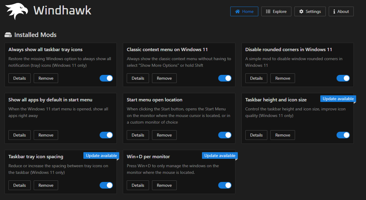
Task: Toggle the Win+D per monitor mod
Action: pos(225,185)
